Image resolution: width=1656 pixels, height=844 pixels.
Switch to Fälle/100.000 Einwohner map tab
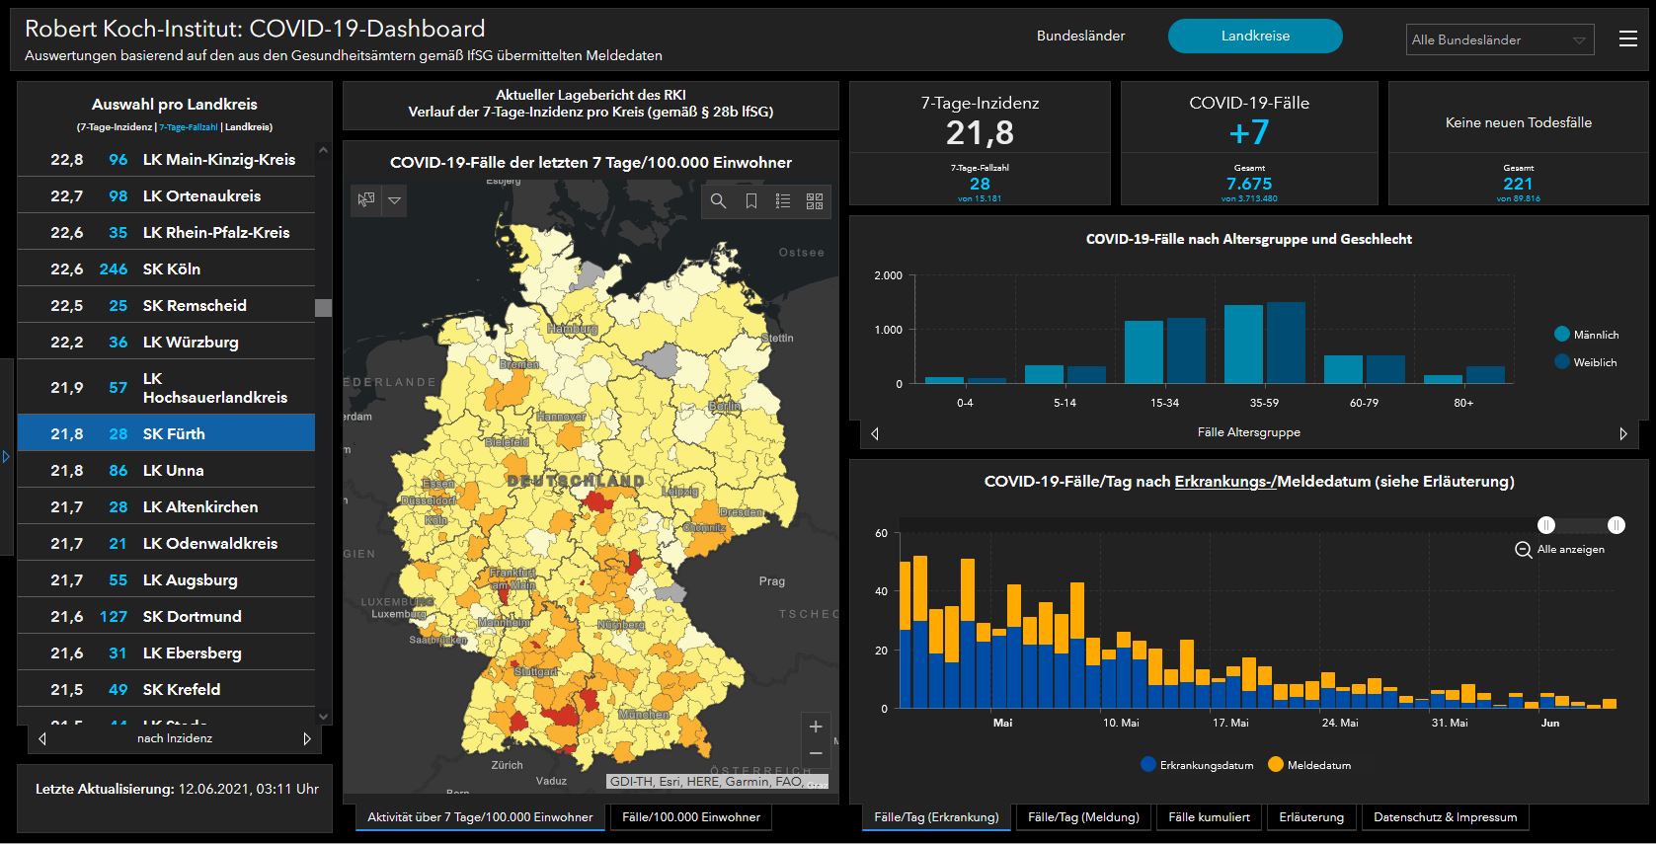coord(691,817)
